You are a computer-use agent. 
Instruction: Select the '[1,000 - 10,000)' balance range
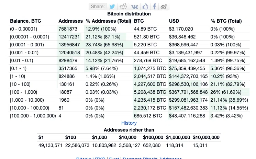tap(27, 100)
